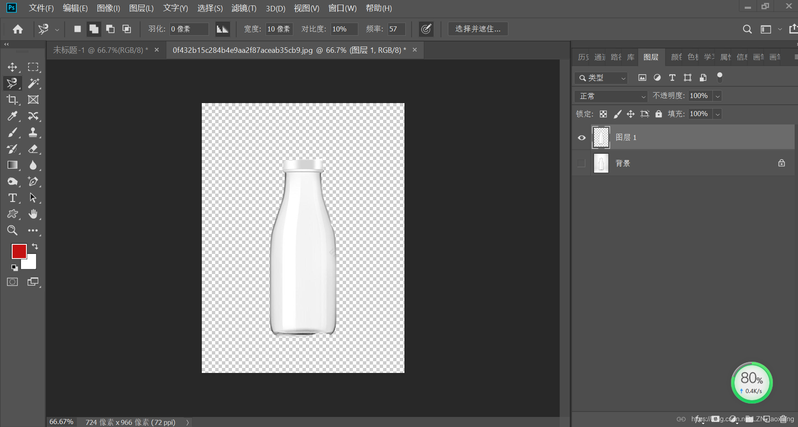Toggle Quick Mask mode
Viewport: 798px width, 427px height.
[13, 282]
